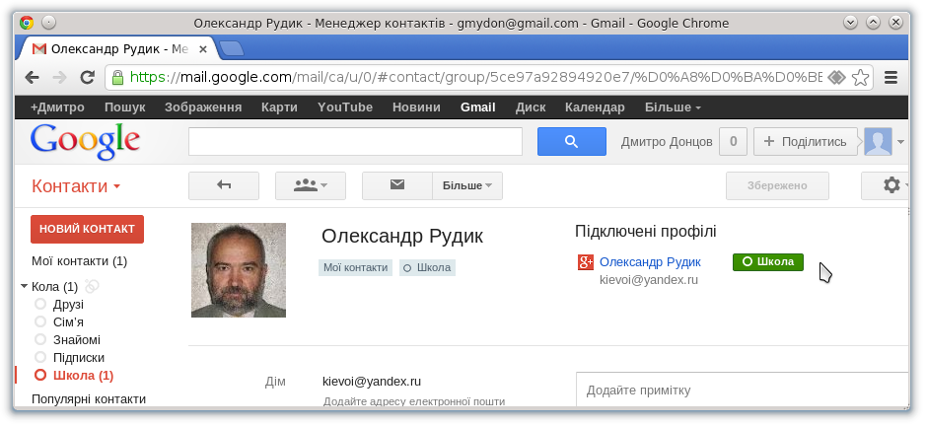
Task: Click the green padlock security icon
Action: (x=117, y=77)
